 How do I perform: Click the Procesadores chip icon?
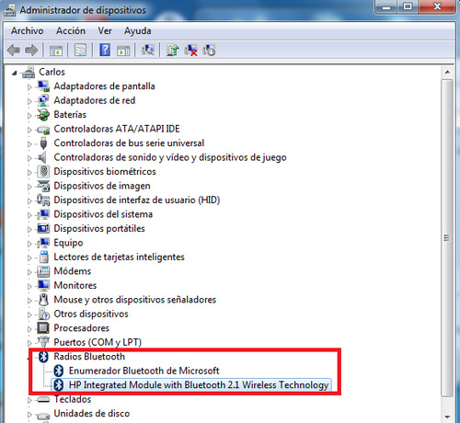pos(43,328)
